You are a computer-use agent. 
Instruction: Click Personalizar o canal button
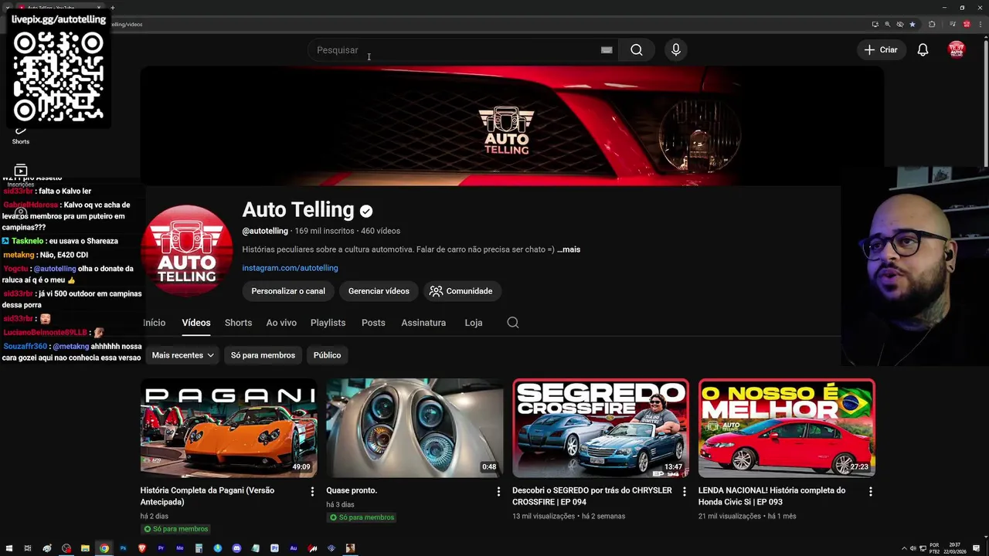point(288,291)
